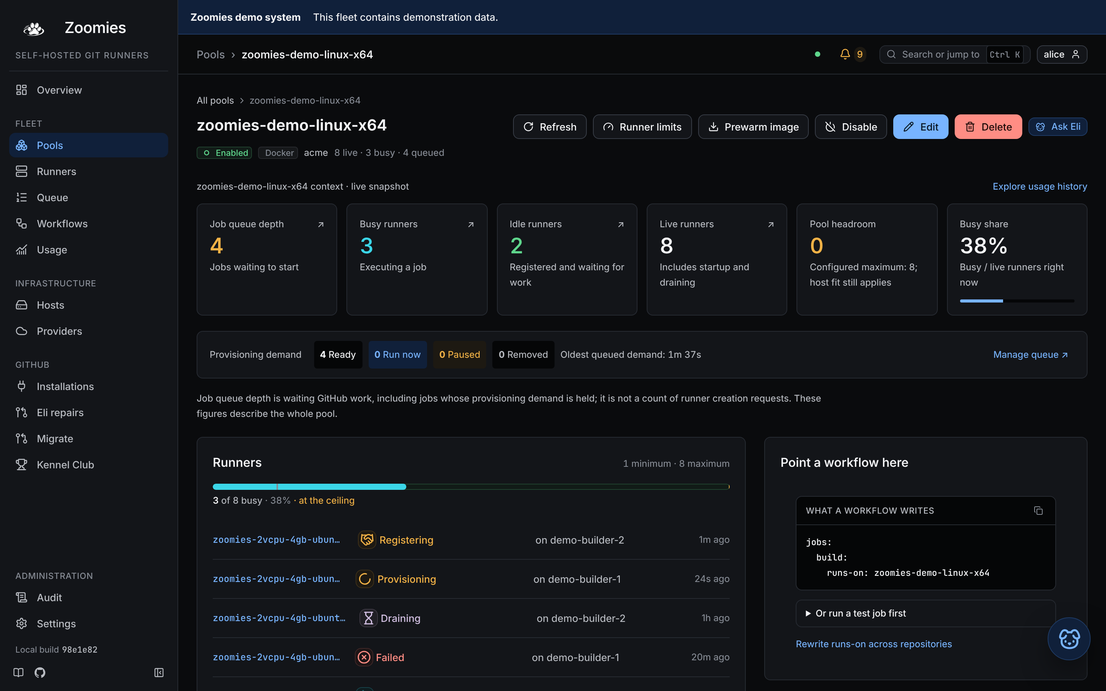Click the Failed status icon on the runner row
This screenshot has height=691, width=1106.
tap(364, 657)
